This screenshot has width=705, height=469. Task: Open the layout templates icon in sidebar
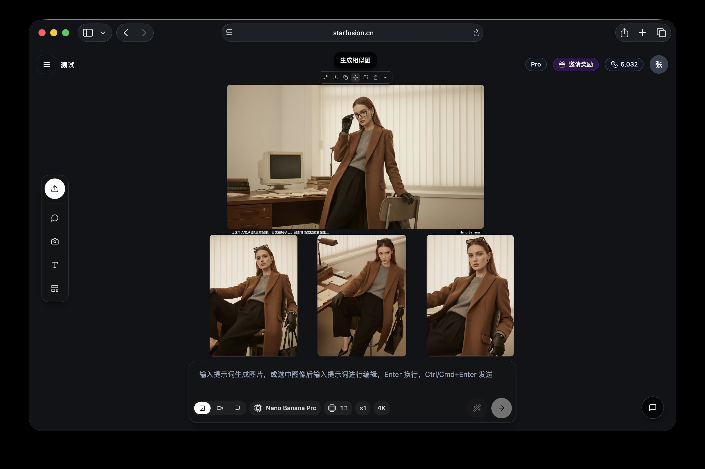pos(55,288)
